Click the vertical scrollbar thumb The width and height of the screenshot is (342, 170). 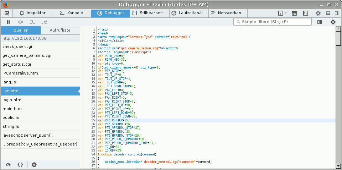tap(338, 38)
